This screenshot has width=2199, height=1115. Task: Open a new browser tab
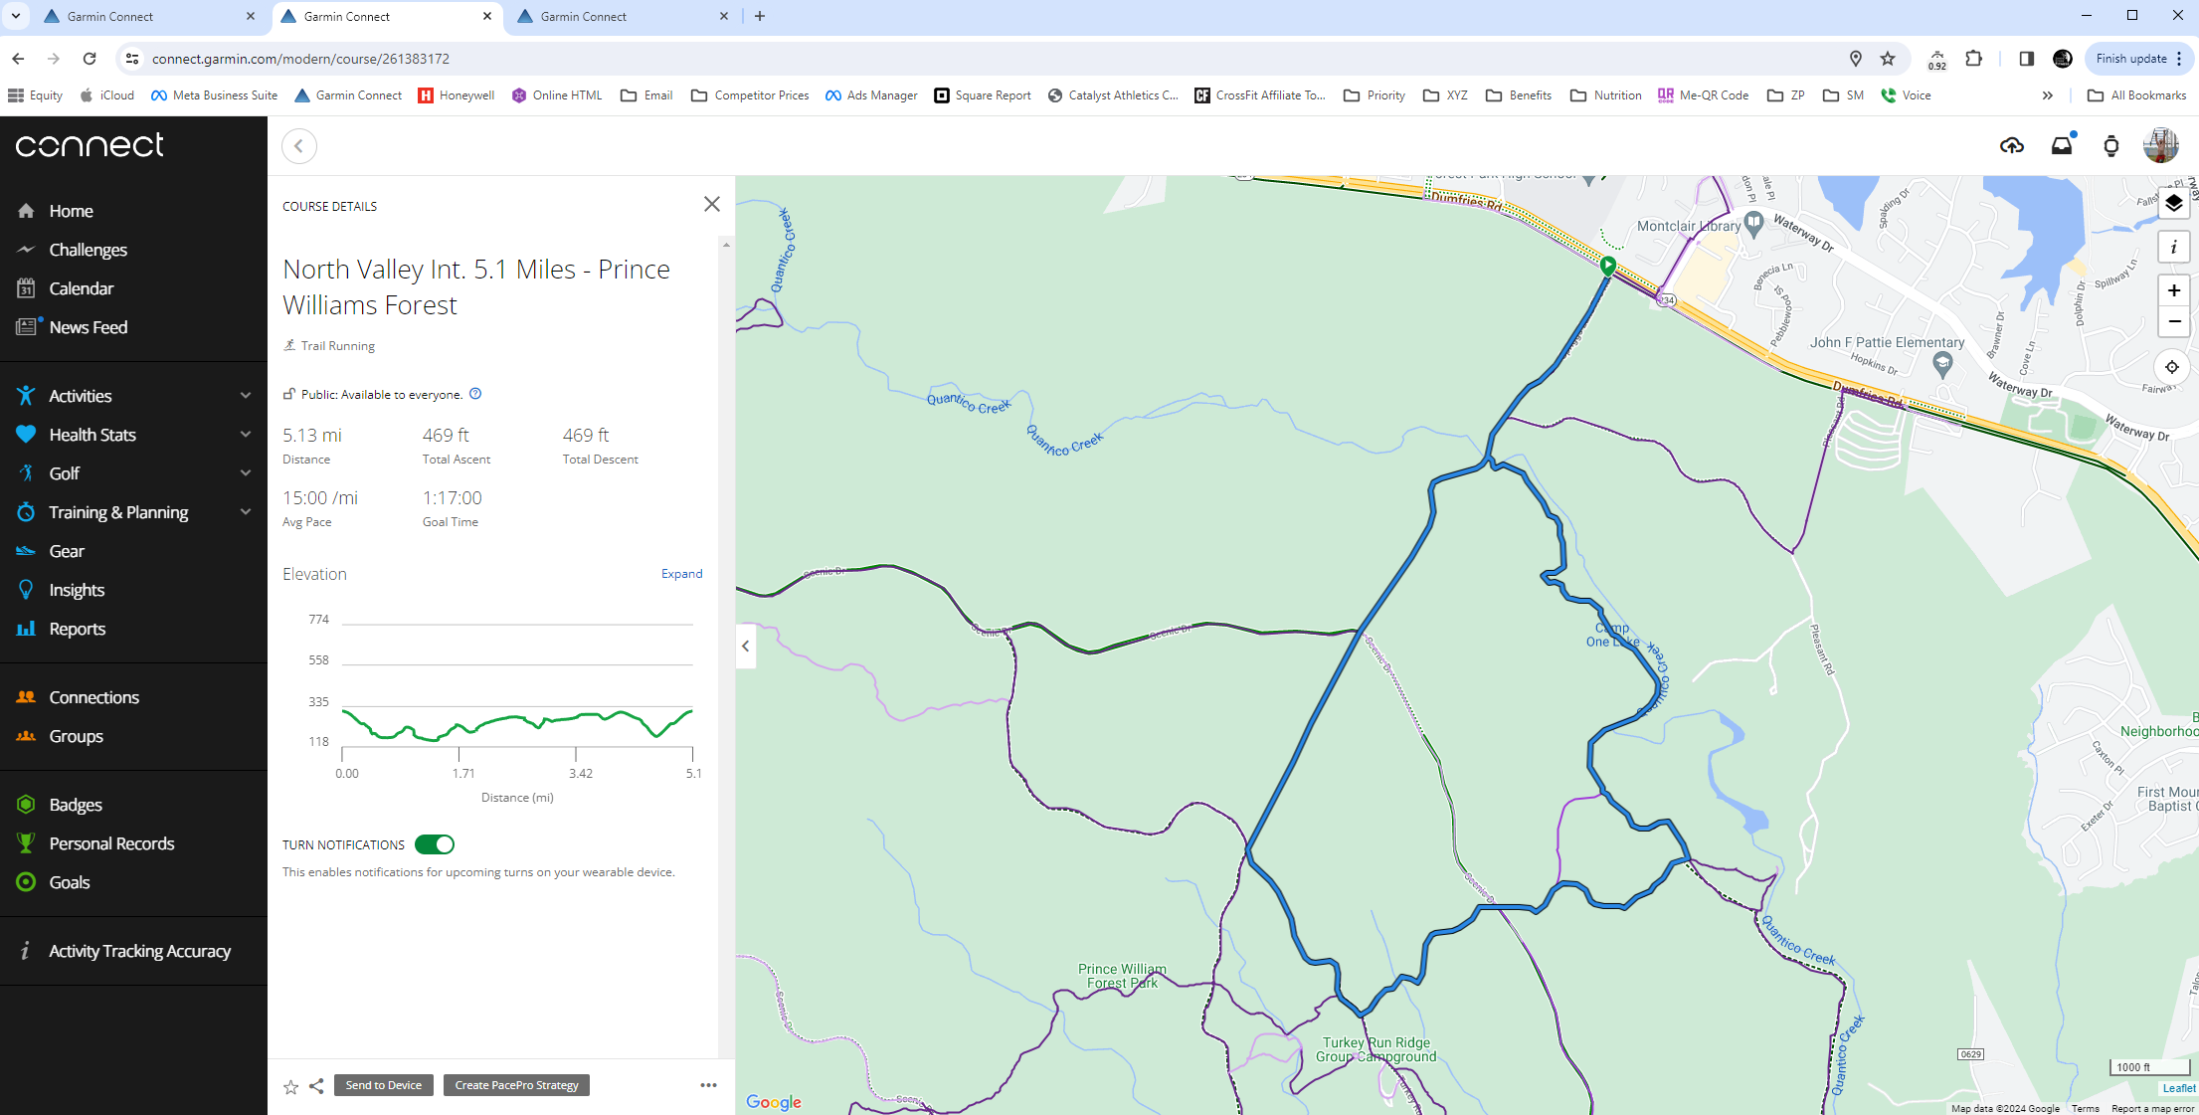coord(760,16)
